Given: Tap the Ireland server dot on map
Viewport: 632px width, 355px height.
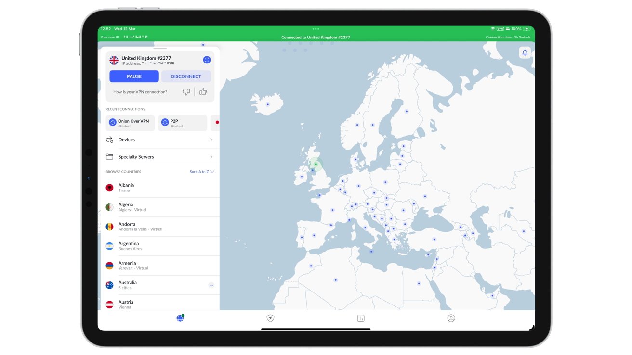Looking at the screenshot, I should [x=302, y=177].
